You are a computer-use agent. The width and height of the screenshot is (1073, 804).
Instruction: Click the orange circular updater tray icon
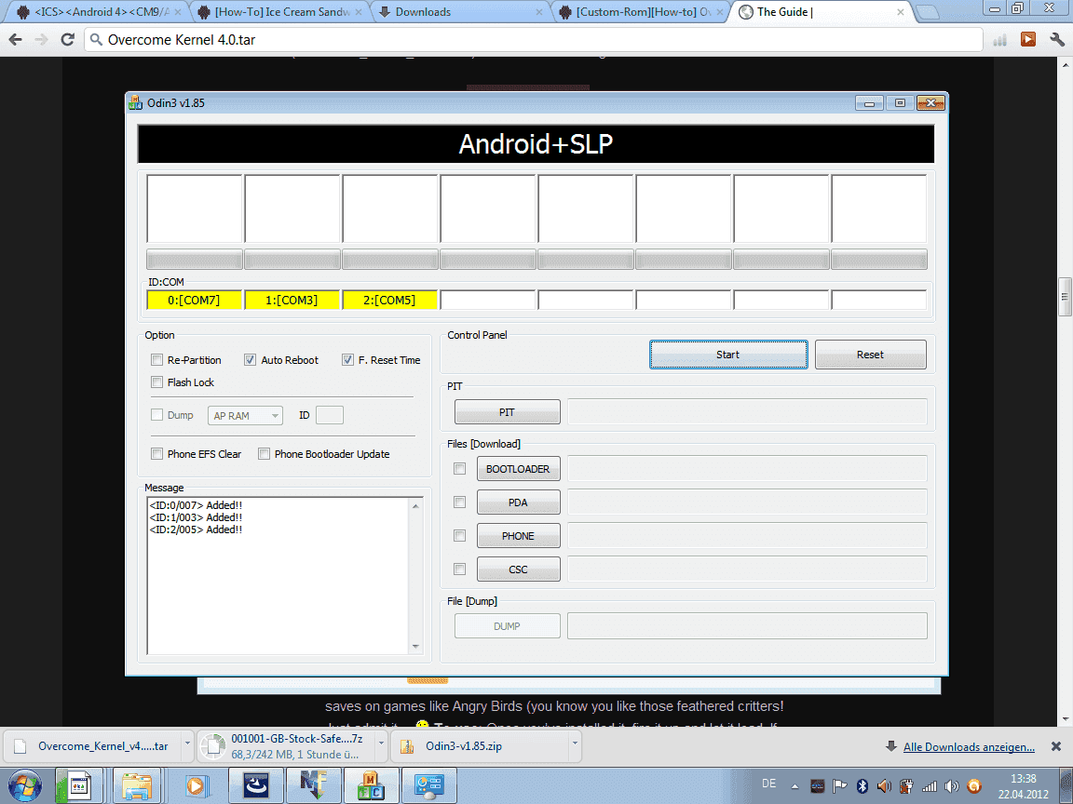tap(973, 786)
